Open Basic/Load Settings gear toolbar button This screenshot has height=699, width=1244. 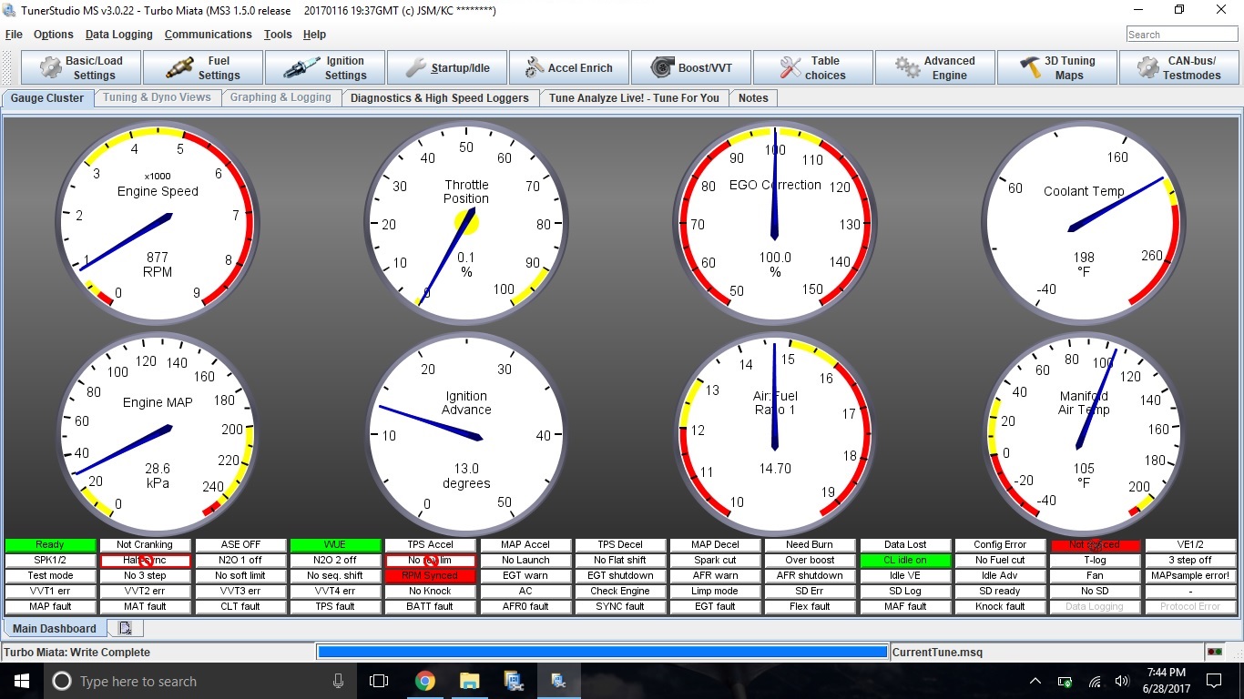(x=81, y=68)
